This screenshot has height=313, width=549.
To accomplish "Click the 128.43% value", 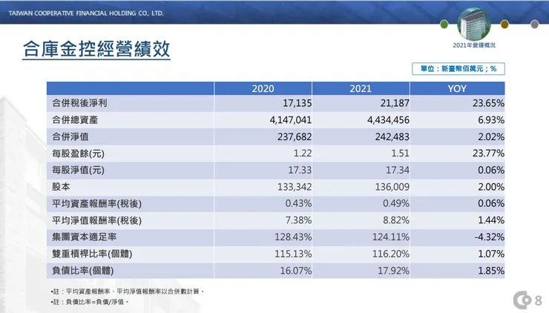I will click(293, 237).
